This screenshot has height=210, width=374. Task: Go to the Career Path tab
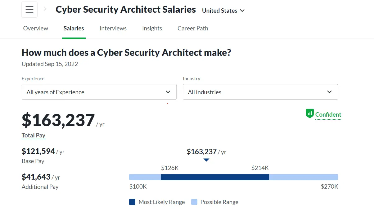pyautogui.click(x=193, y=28)
